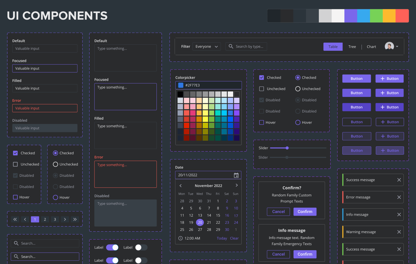Jump to last page with the double-right arrow
Image resolution: width=416 pixels, height=264 pixels.
tap(75, 219)
